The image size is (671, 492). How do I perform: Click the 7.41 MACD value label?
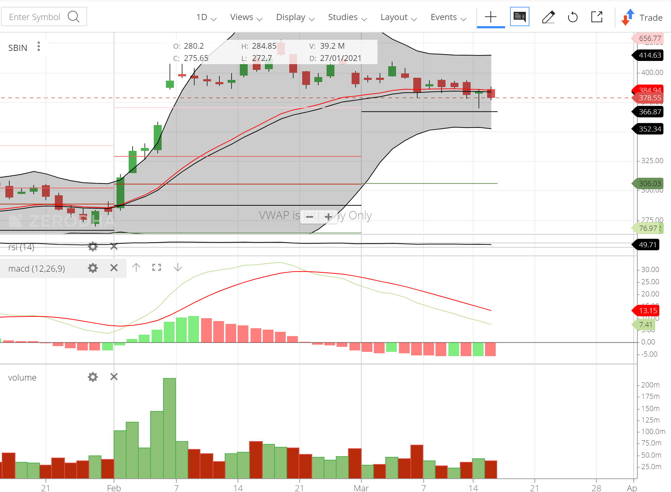(x=643, y=325)
